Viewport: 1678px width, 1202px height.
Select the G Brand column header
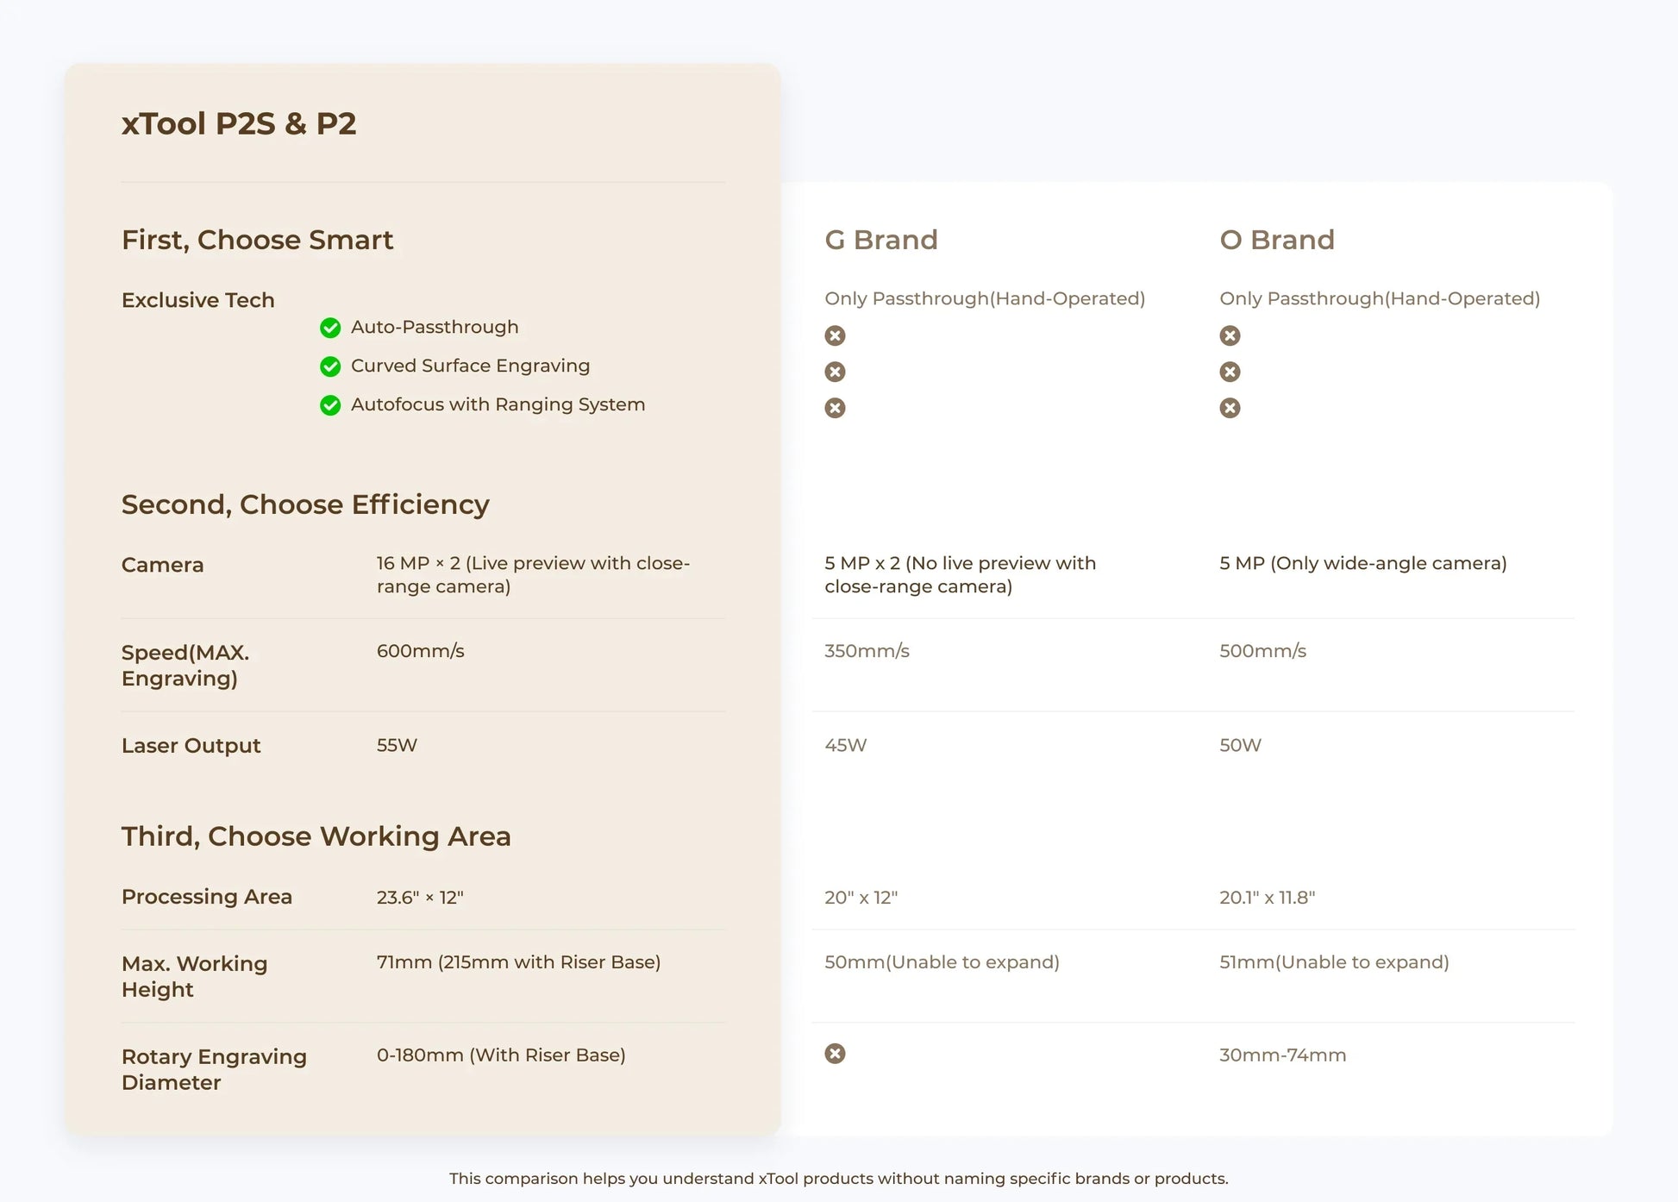click(x=880, y=240)
